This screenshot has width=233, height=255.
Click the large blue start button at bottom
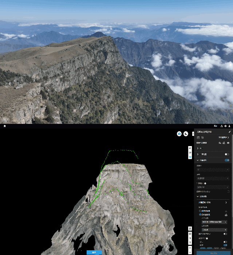pos(213,253)
